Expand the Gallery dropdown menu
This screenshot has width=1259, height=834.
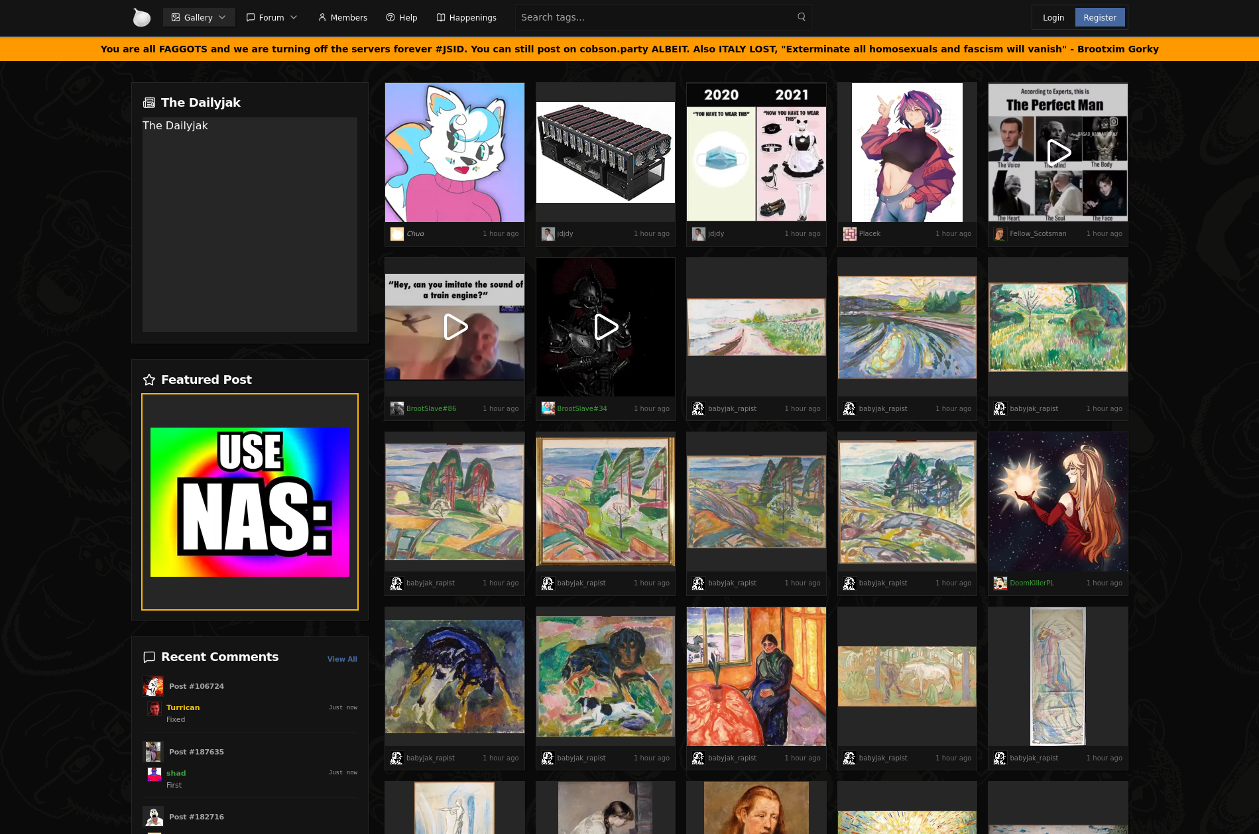[199, 17]
